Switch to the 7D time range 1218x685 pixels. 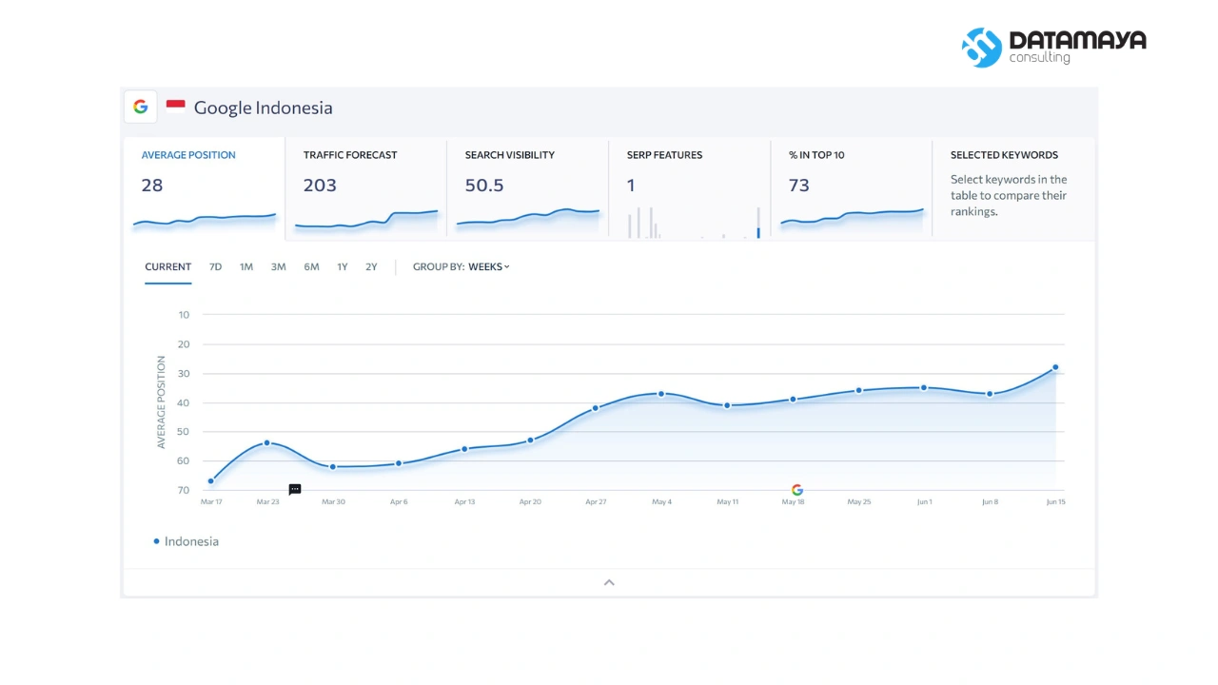click(215, 267)
